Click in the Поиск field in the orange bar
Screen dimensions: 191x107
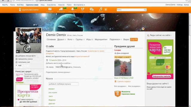(x=130, y=10)
